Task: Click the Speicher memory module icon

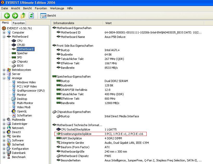Action: coord(14,53)
